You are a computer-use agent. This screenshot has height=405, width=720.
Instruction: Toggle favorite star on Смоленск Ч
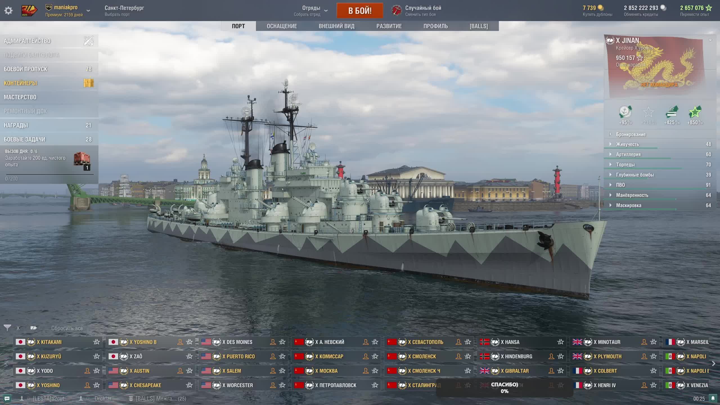click(x=468, y=371)
